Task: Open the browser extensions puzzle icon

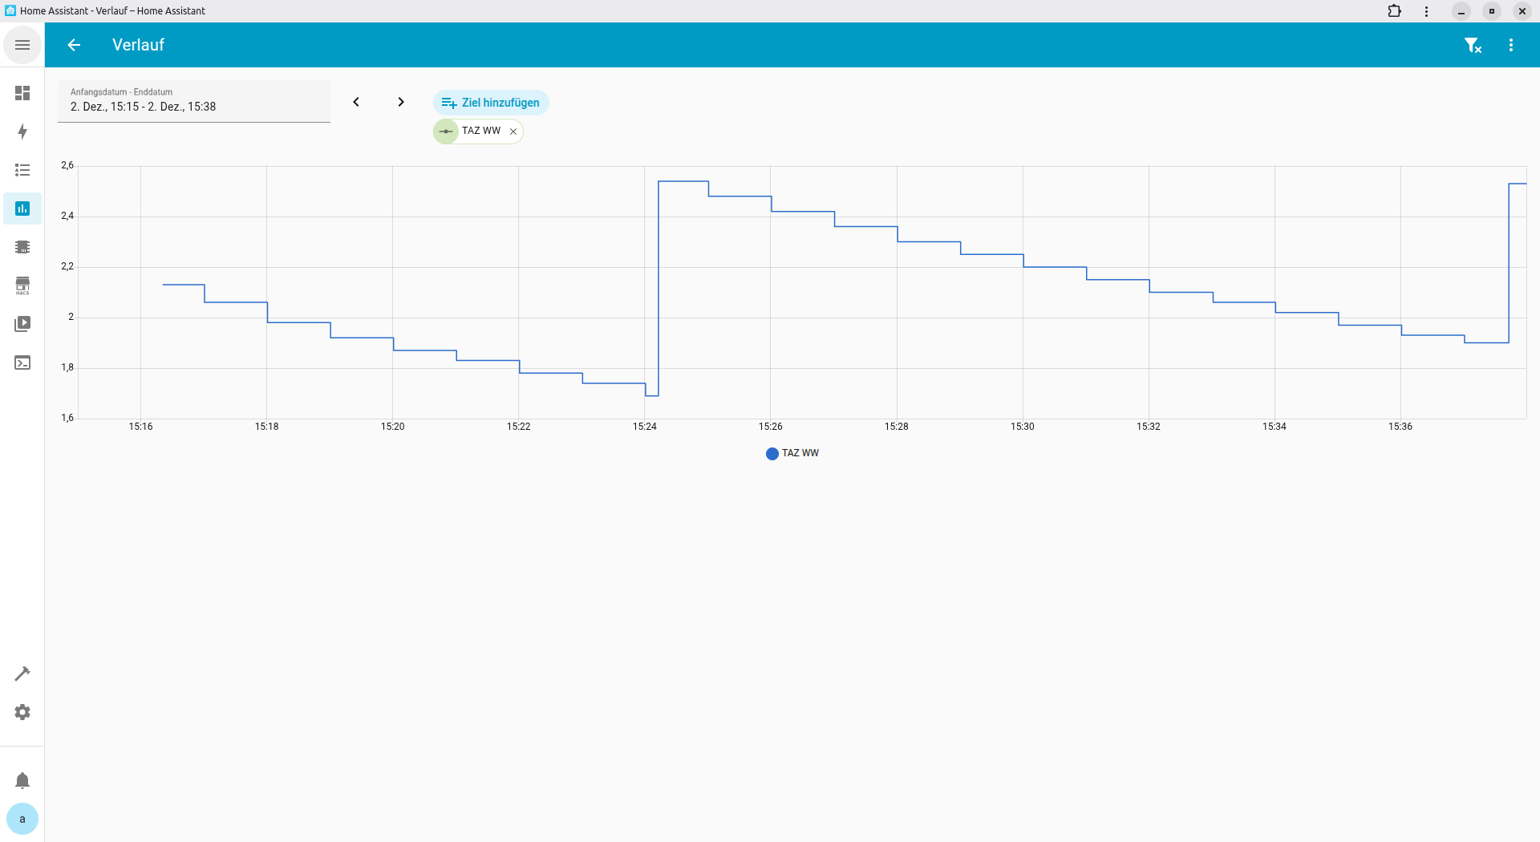Action: [x=1395, y=11]
